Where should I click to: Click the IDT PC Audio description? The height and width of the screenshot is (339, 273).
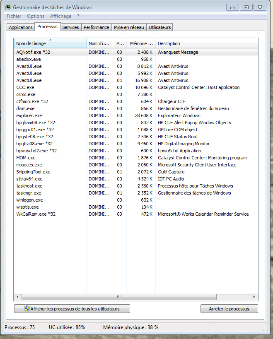click(x=171, y=179)
